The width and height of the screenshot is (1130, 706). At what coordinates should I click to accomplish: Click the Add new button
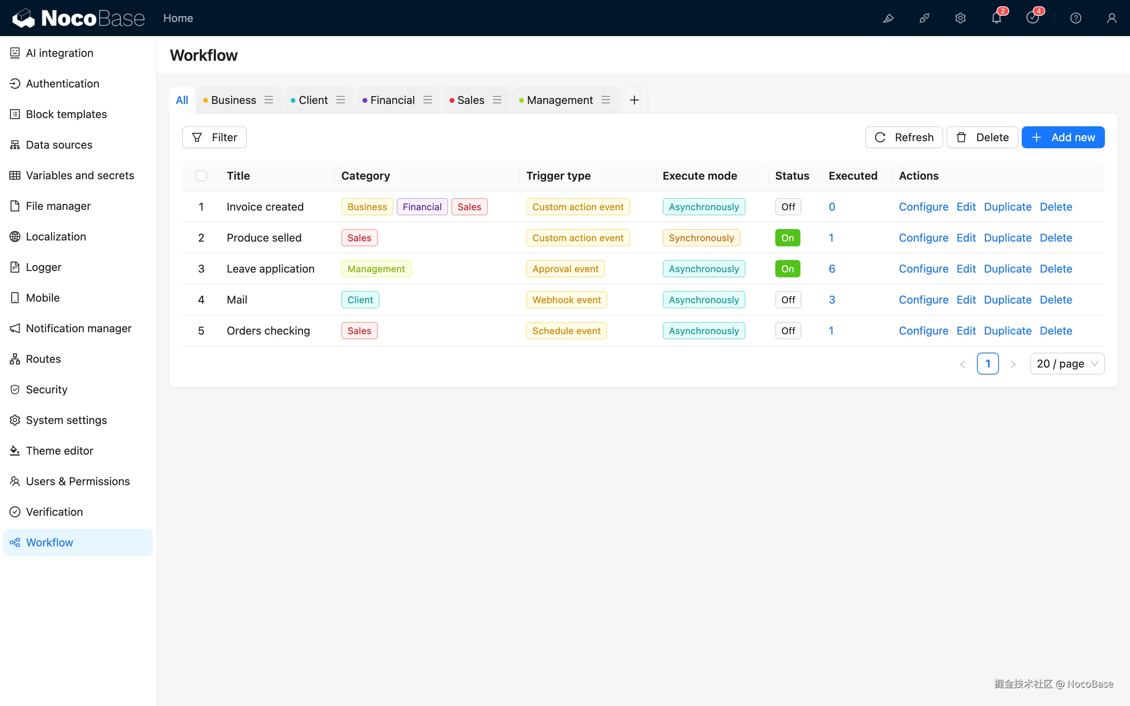pos(1063,137)
